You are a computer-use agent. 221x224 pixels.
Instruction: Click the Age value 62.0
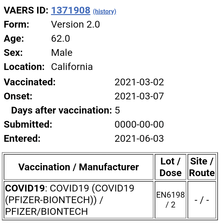(60, 39)
